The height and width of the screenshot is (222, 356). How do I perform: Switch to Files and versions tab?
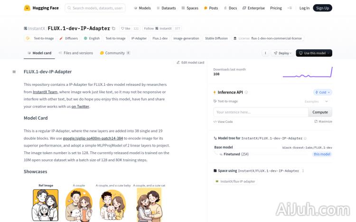coord(75,53)
